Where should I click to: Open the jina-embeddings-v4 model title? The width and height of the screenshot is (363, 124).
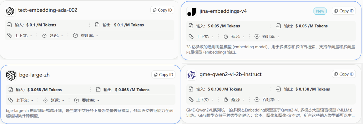tap(223, 11)
